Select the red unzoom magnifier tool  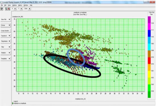pos(9,9)
